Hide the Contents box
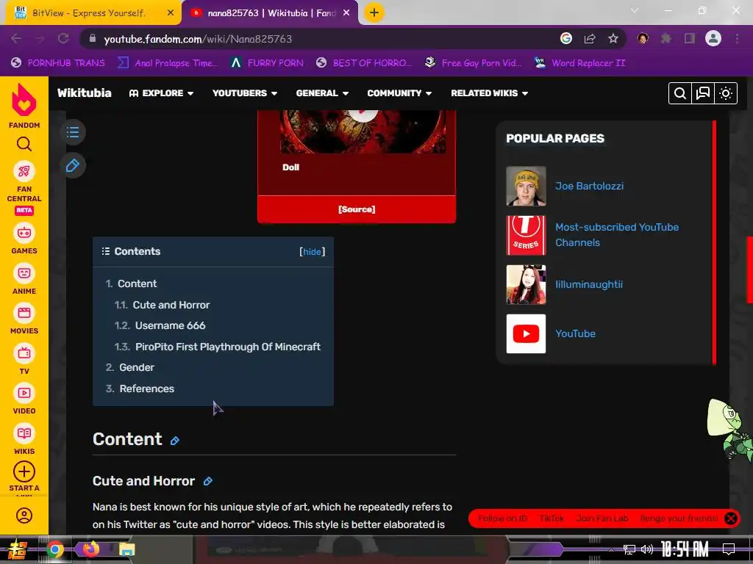This screenshot has width=753, height=564. [312, 252]
